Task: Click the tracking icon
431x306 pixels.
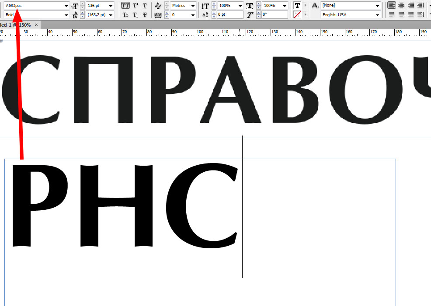Action: tap(158, 15)
